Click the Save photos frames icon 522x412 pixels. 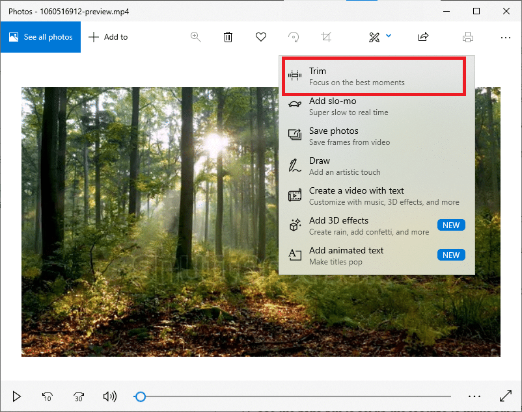coord(295,135)
